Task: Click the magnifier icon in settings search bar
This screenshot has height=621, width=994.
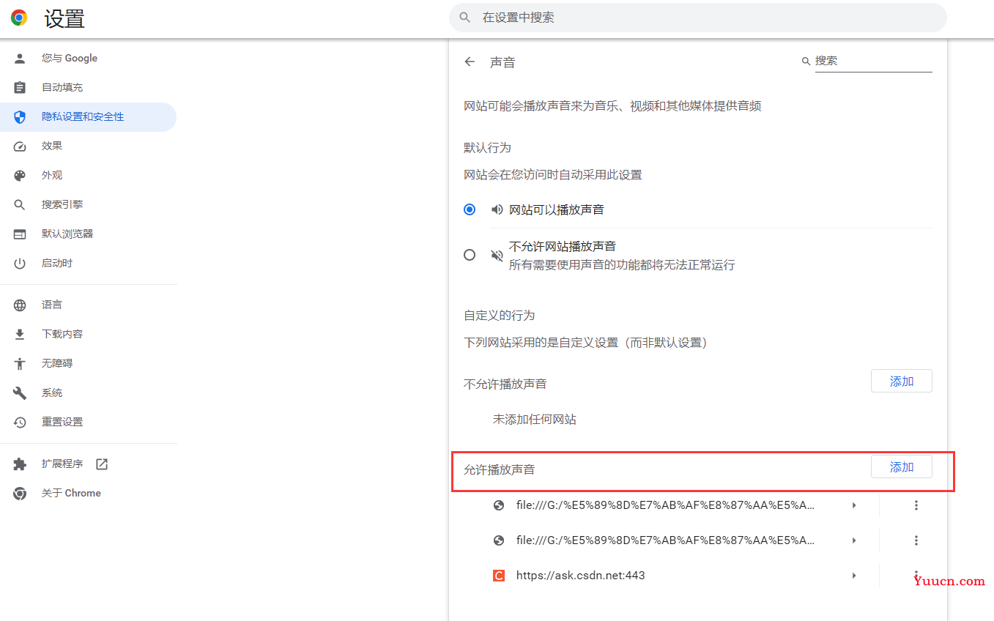Action: coord(464,17)
